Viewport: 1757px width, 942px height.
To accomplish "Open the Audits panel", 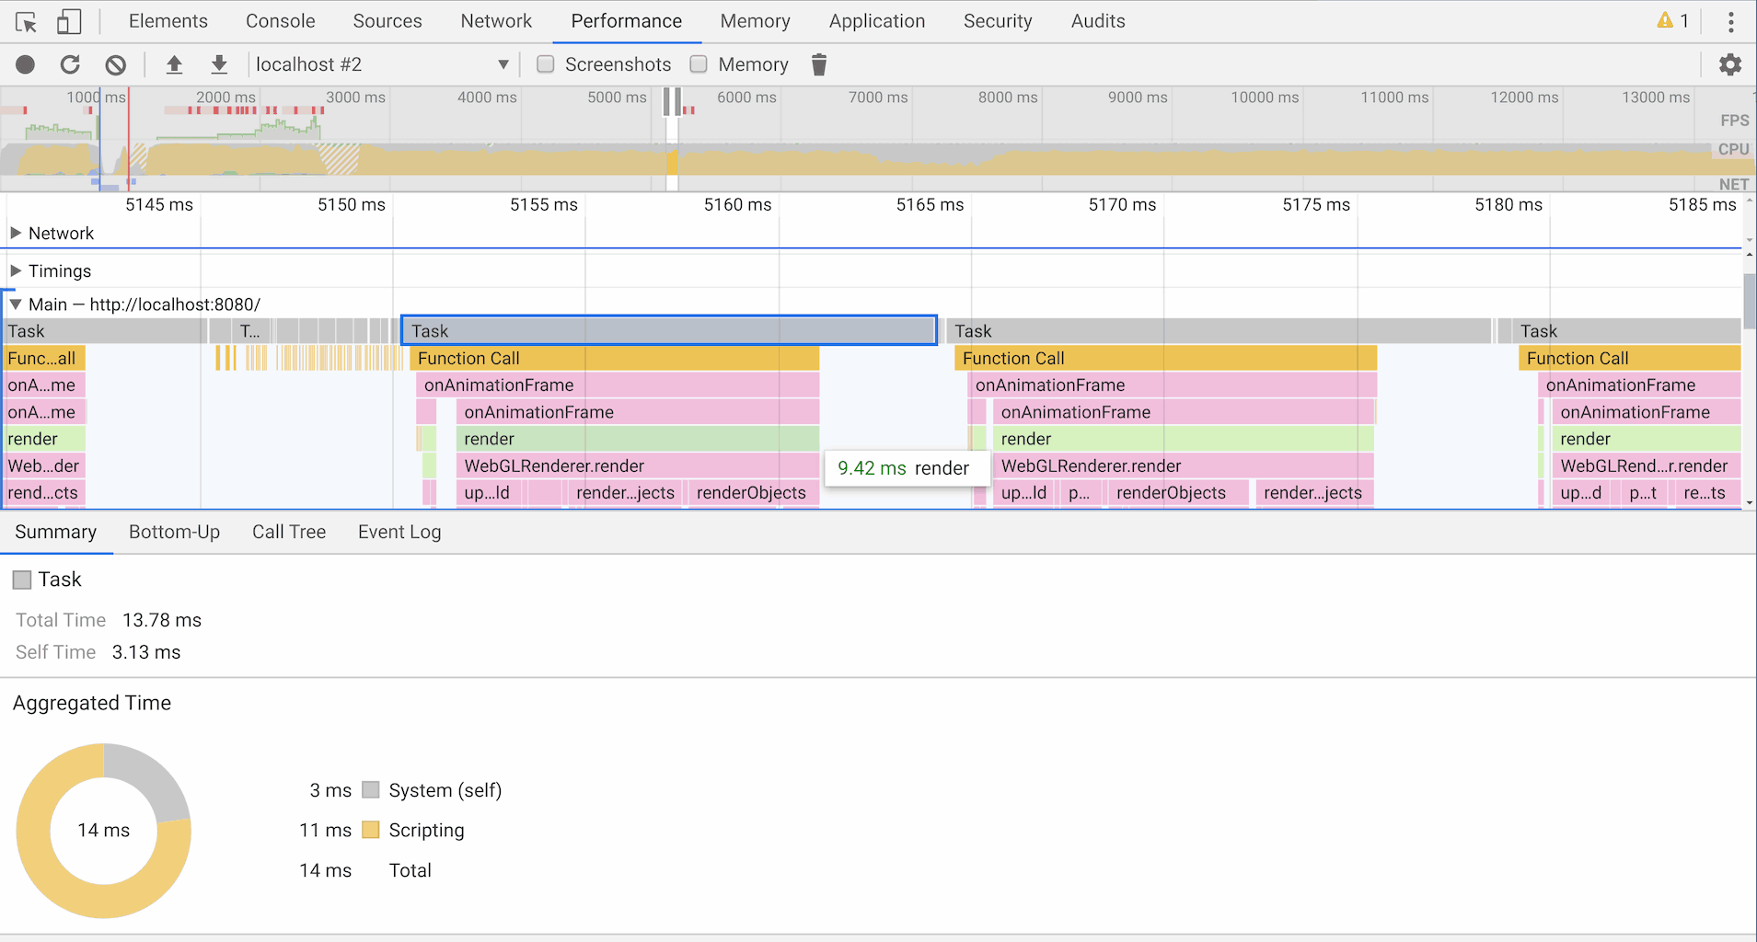I will (x=1098, y=21).
